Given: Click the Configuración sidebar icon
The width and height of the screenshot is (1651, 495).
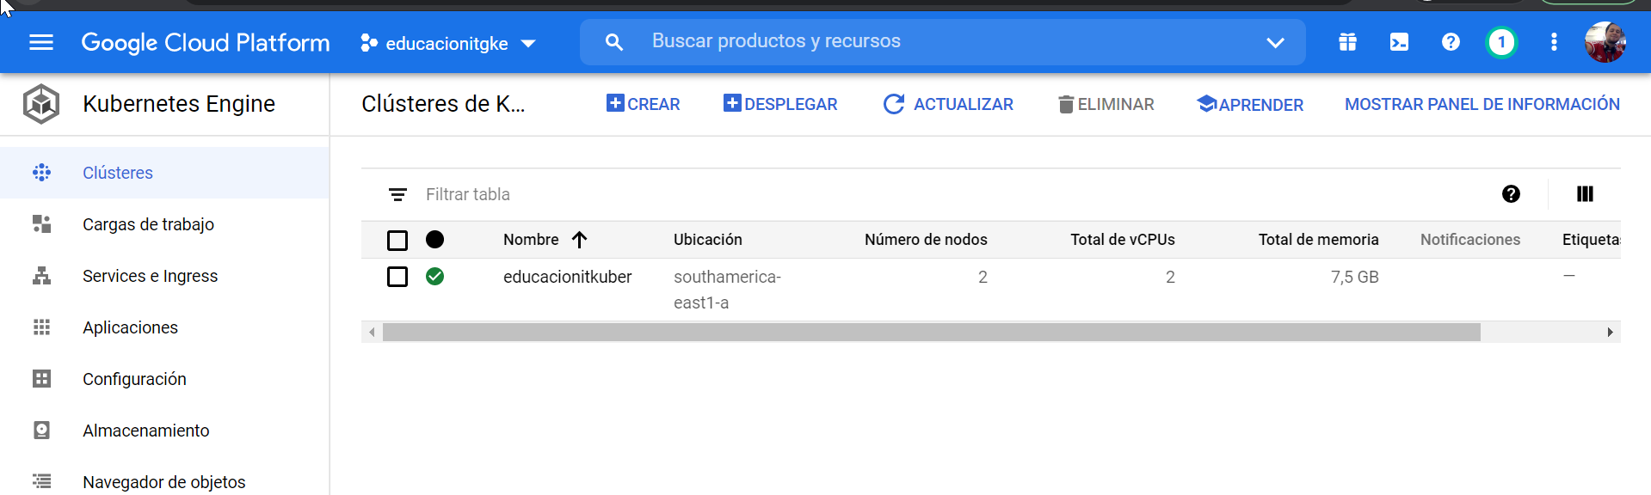Looking at the screenshot, I should click(x=41, y=379).
